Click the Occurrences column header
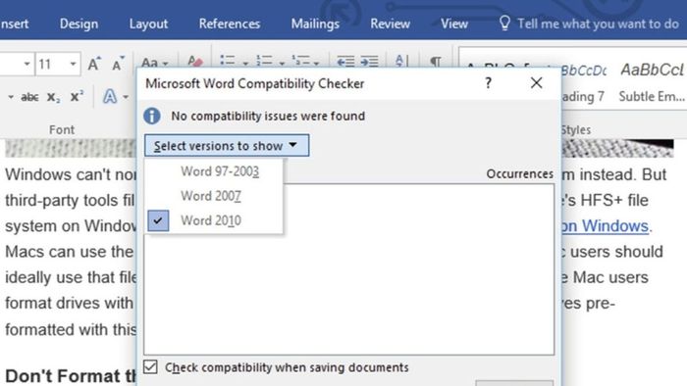This screenshot has width=687, height=386. click(x=519, y=174)
